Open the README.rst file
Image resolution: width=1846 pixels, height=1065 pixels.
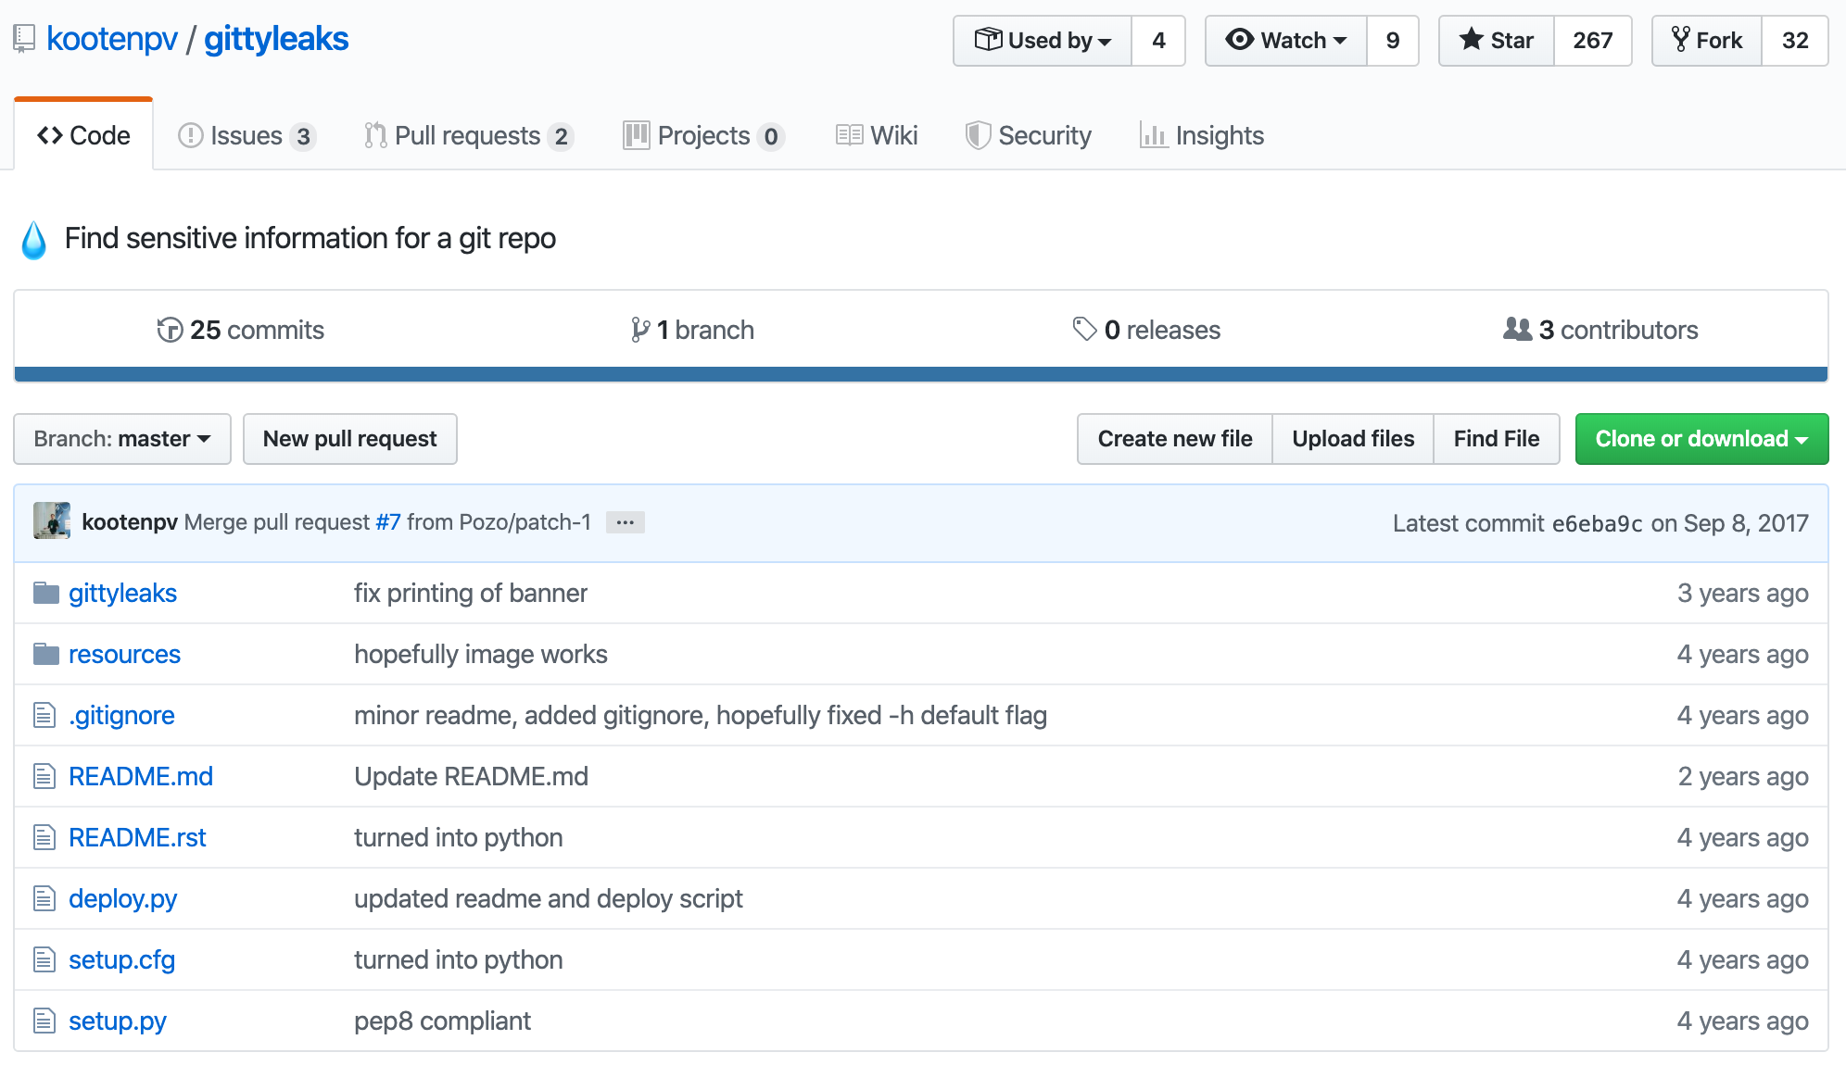137,837
